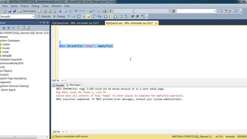Toggle Include Client Statistics icon

[99, 16]
